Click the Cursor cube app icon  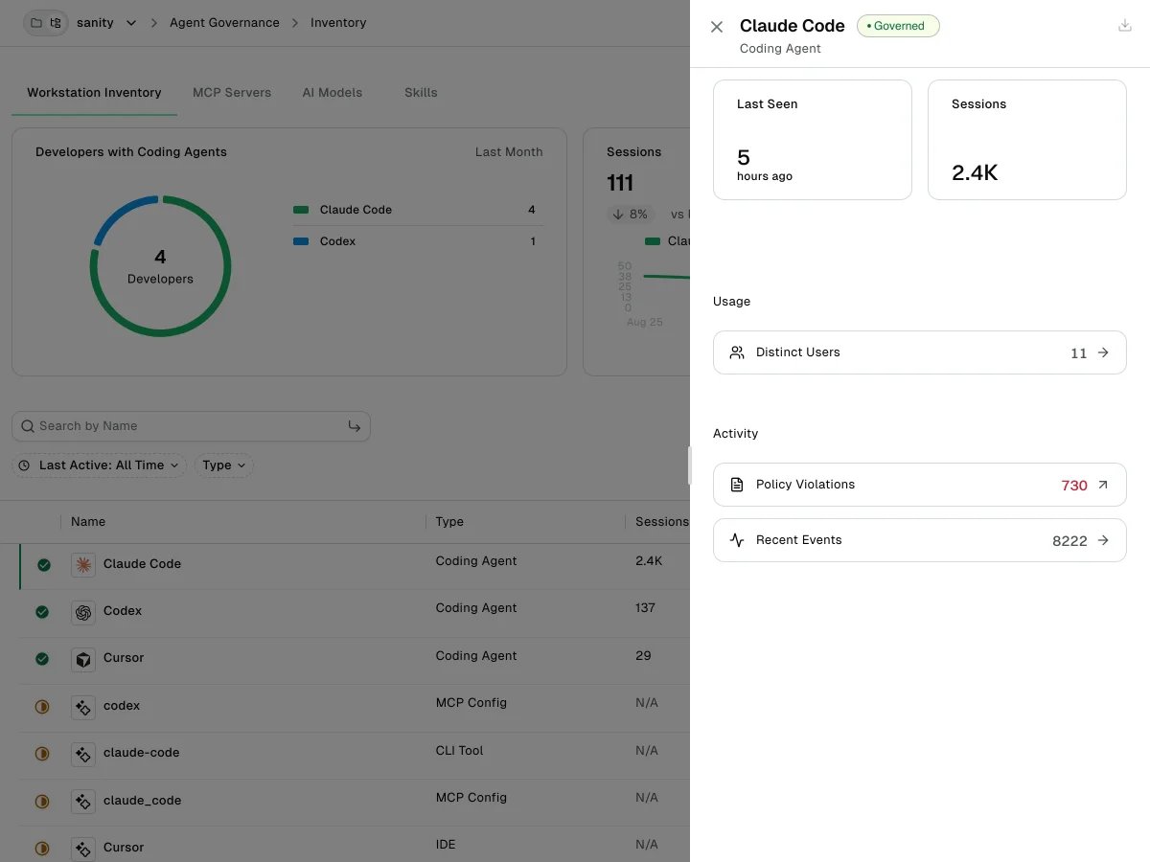coord(83,659)
